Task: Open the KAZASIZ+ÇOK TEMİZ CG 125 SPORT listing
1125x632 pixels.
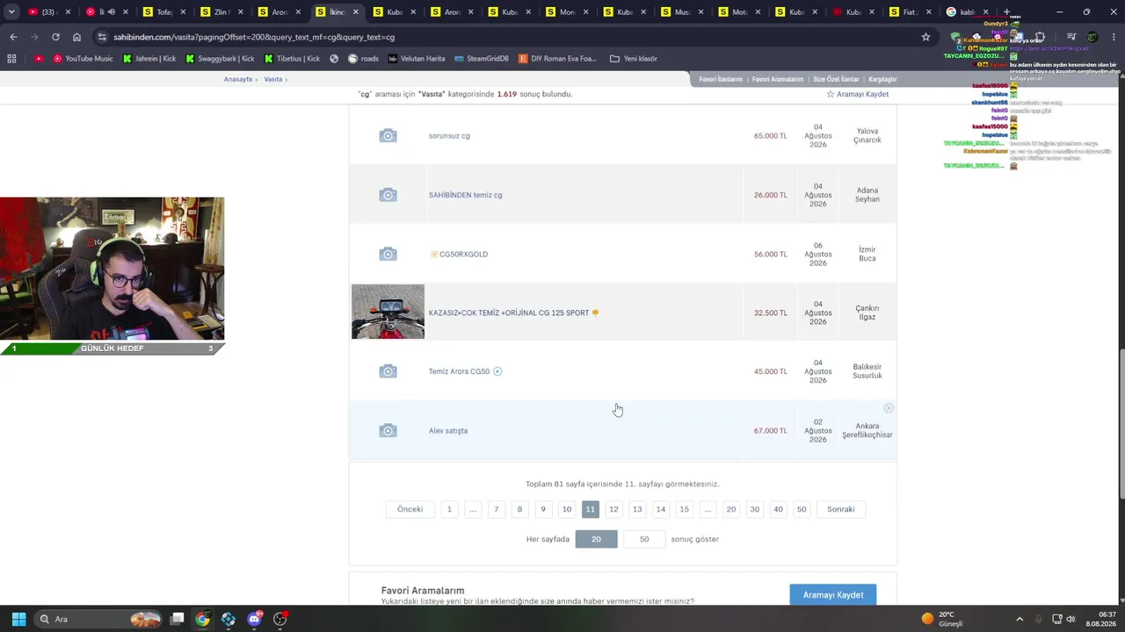Action: 509,312
